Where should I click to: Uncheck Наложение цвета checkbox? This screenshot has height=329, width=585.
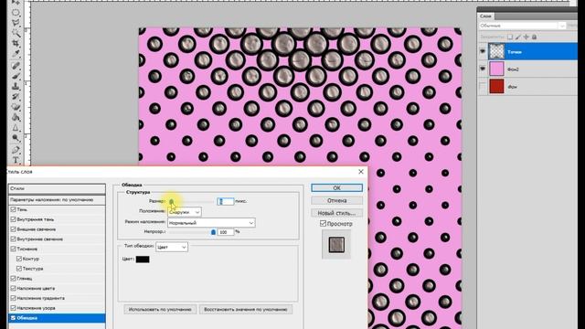click(14, 288)
